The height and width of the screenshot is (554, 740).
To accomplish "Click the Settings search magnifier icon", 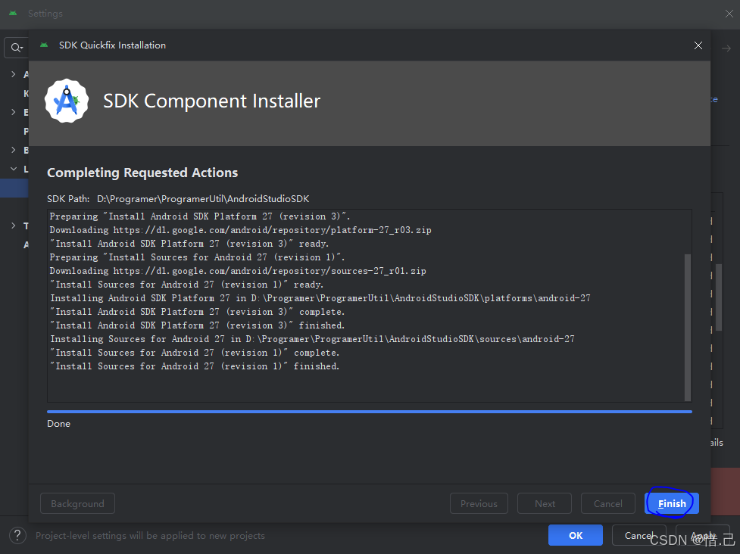I will tap(17, 48).
